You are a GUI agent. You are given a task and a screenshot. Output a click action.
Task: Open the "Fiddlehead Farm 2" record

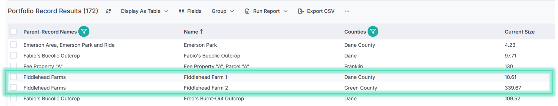(206, 88)
